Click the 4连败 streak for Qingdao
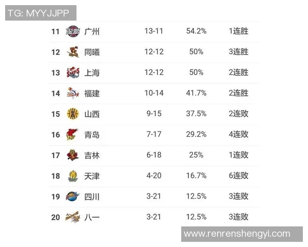Screen dimensions: 308x247 click(238, 135)
